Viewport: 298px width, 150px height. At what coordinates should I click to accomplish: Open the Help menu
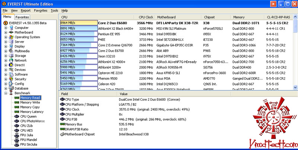pyautogui.click(x=64, y=11)
